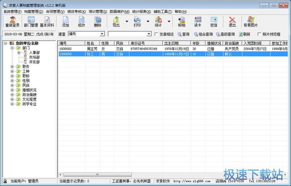
Task: Expand the 文化程度 tree node
Action: (x=12, y=100)
